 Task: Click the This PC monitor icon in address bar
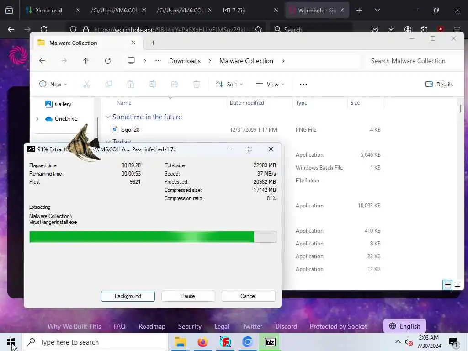coord(131,61)
